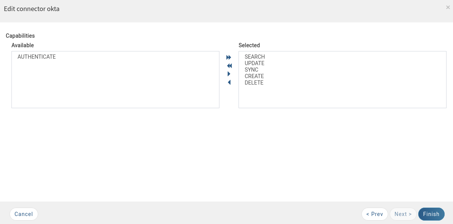The height and width of the screenshot is (224, 453).
Task: Move all capabilities back to Available
Action: (x=229, y=66)
